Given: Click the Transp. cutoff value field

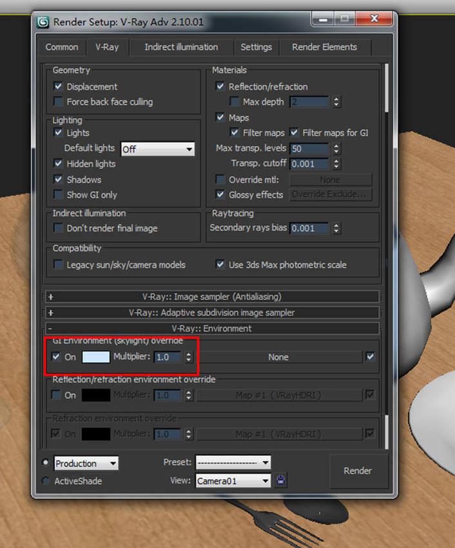Looking at the screenshot, I should pos(309,164).
